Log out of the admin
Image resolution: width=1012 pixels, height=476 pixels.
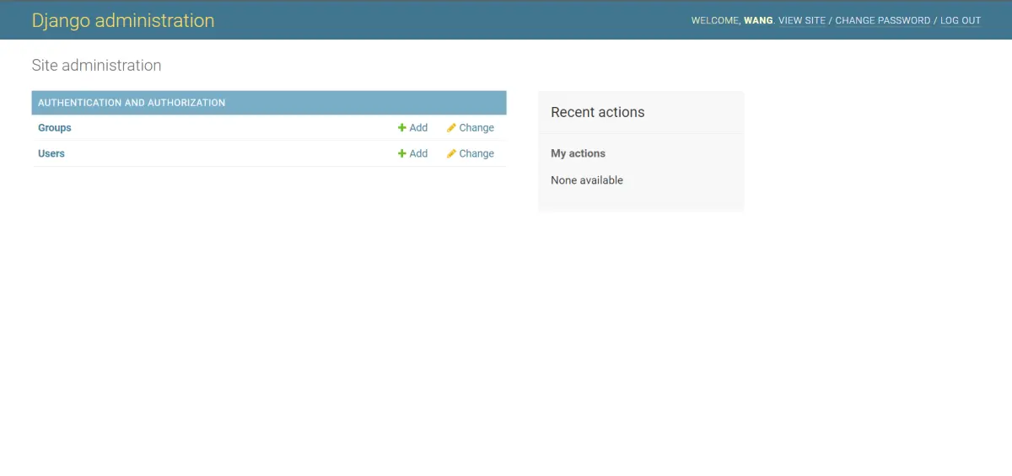[x=961, y=20]
